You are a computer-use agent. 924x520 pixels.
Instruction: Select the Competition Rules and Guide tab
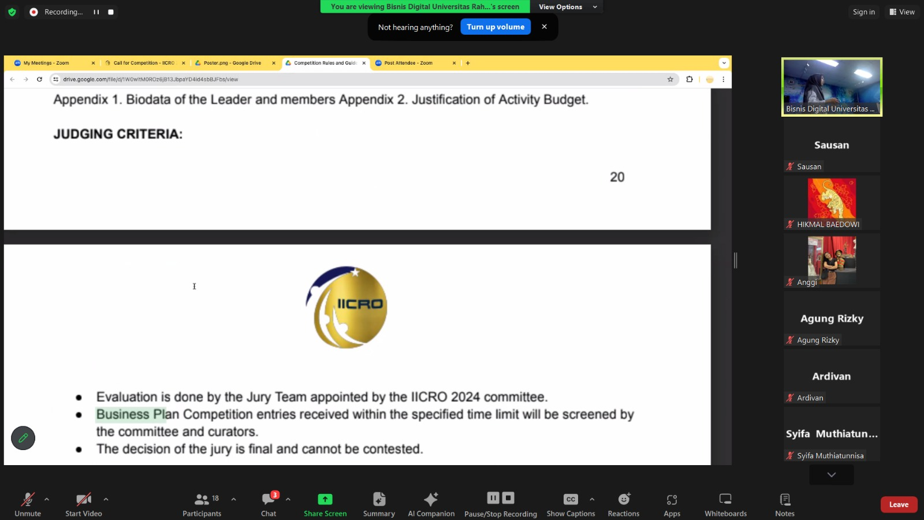coord(325,63)
